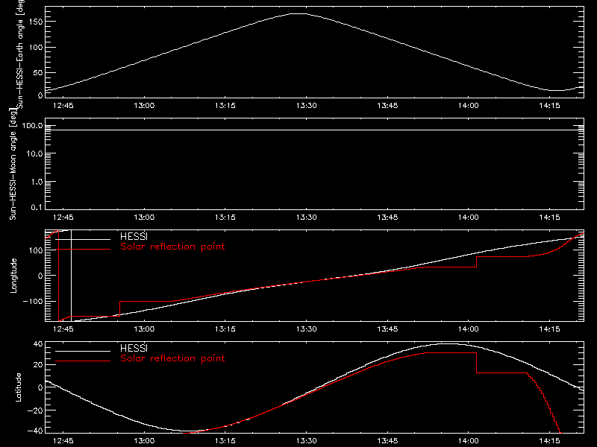This screenshot has width=597, height=447.
Task: Click the 13:00 tick label under Moon angle plot
Action: [x=144, y=218]
